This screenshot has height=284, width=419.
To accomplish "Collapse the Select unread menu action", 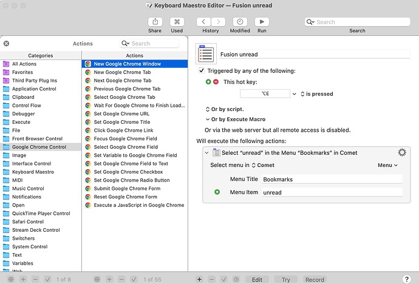I will 206,153.
